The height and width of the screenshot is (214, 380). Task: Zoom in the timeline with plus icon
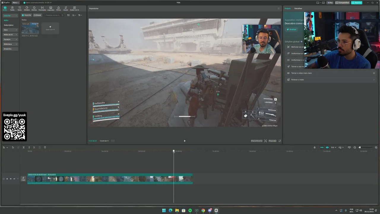376,147
